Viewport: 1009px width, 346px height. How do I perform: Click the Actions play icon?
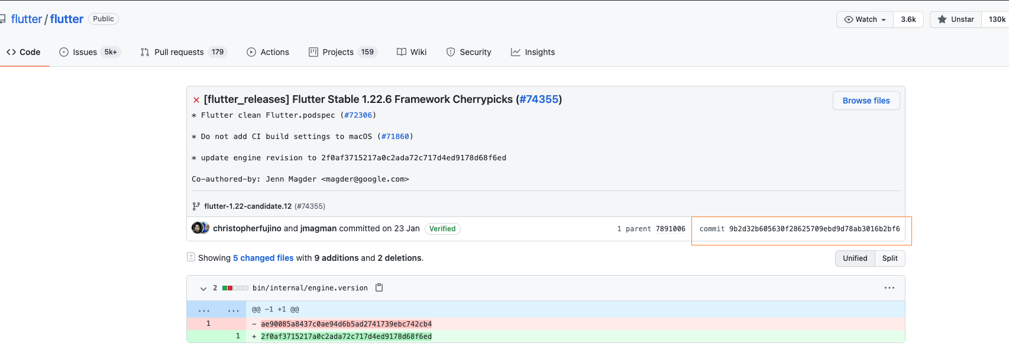tap(251, 52)
